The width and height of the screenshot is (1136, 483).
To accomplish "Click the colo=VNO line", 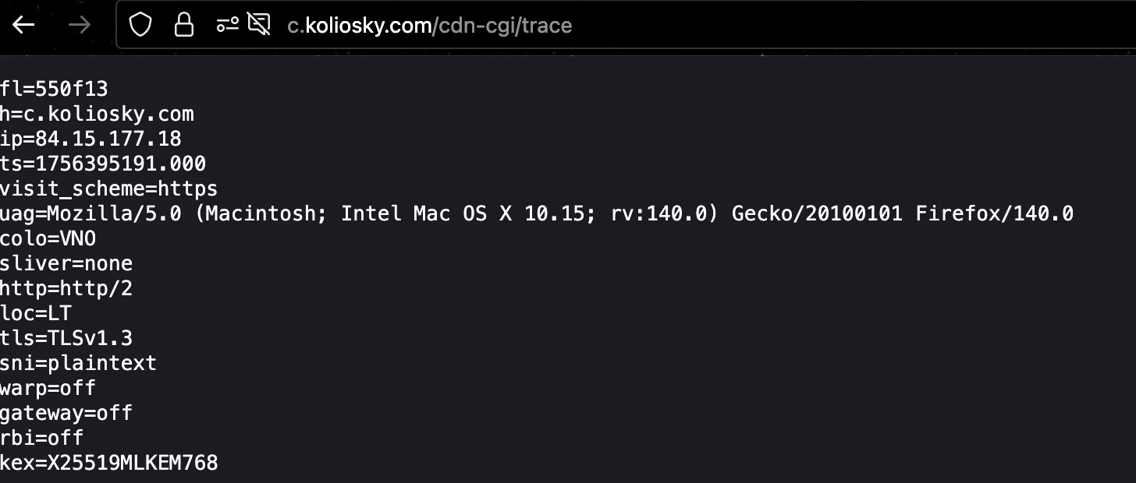I will tap(48, 238).
